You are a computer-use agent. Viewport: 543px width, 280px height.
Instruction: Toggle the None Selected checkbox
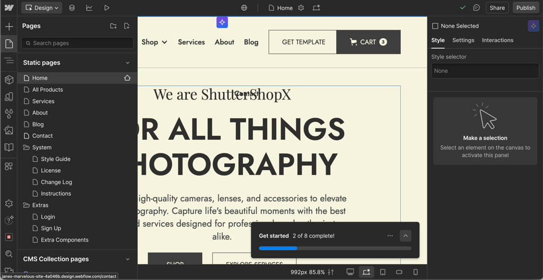(435, 26)
